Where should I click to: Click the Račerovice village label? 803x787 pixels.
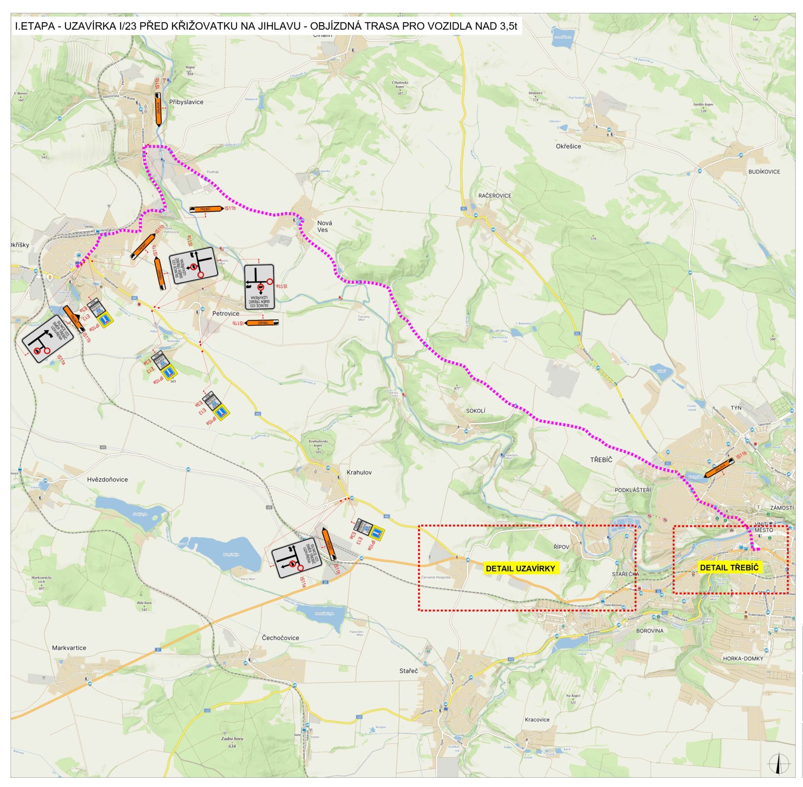pyautogui.click(x=495, y=196)
